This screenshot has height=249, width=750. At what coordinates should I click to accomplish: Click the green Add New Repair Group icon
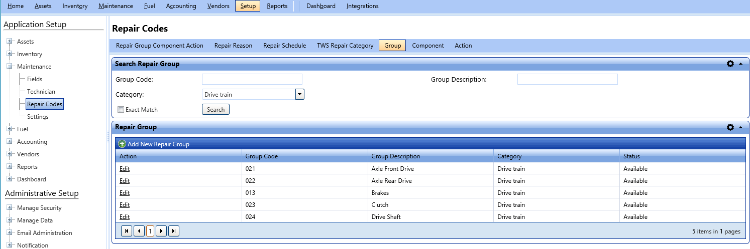point(122,144)
